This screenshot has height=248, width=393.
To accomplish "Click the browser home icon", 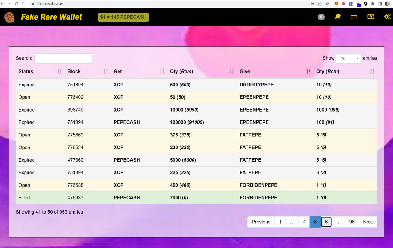I will coord(24,4).
